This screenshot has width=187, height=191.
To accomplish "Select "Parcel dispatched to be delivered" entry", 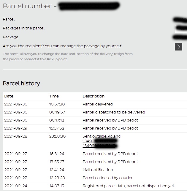I will pos(114,112).
